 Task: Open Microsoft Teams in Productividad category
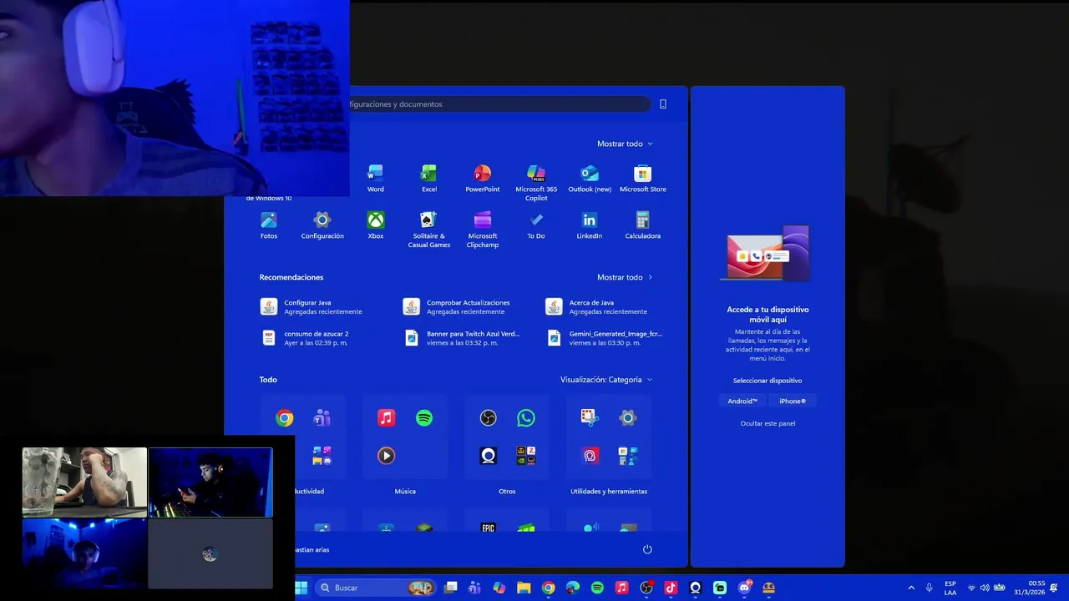pos(322,418)
